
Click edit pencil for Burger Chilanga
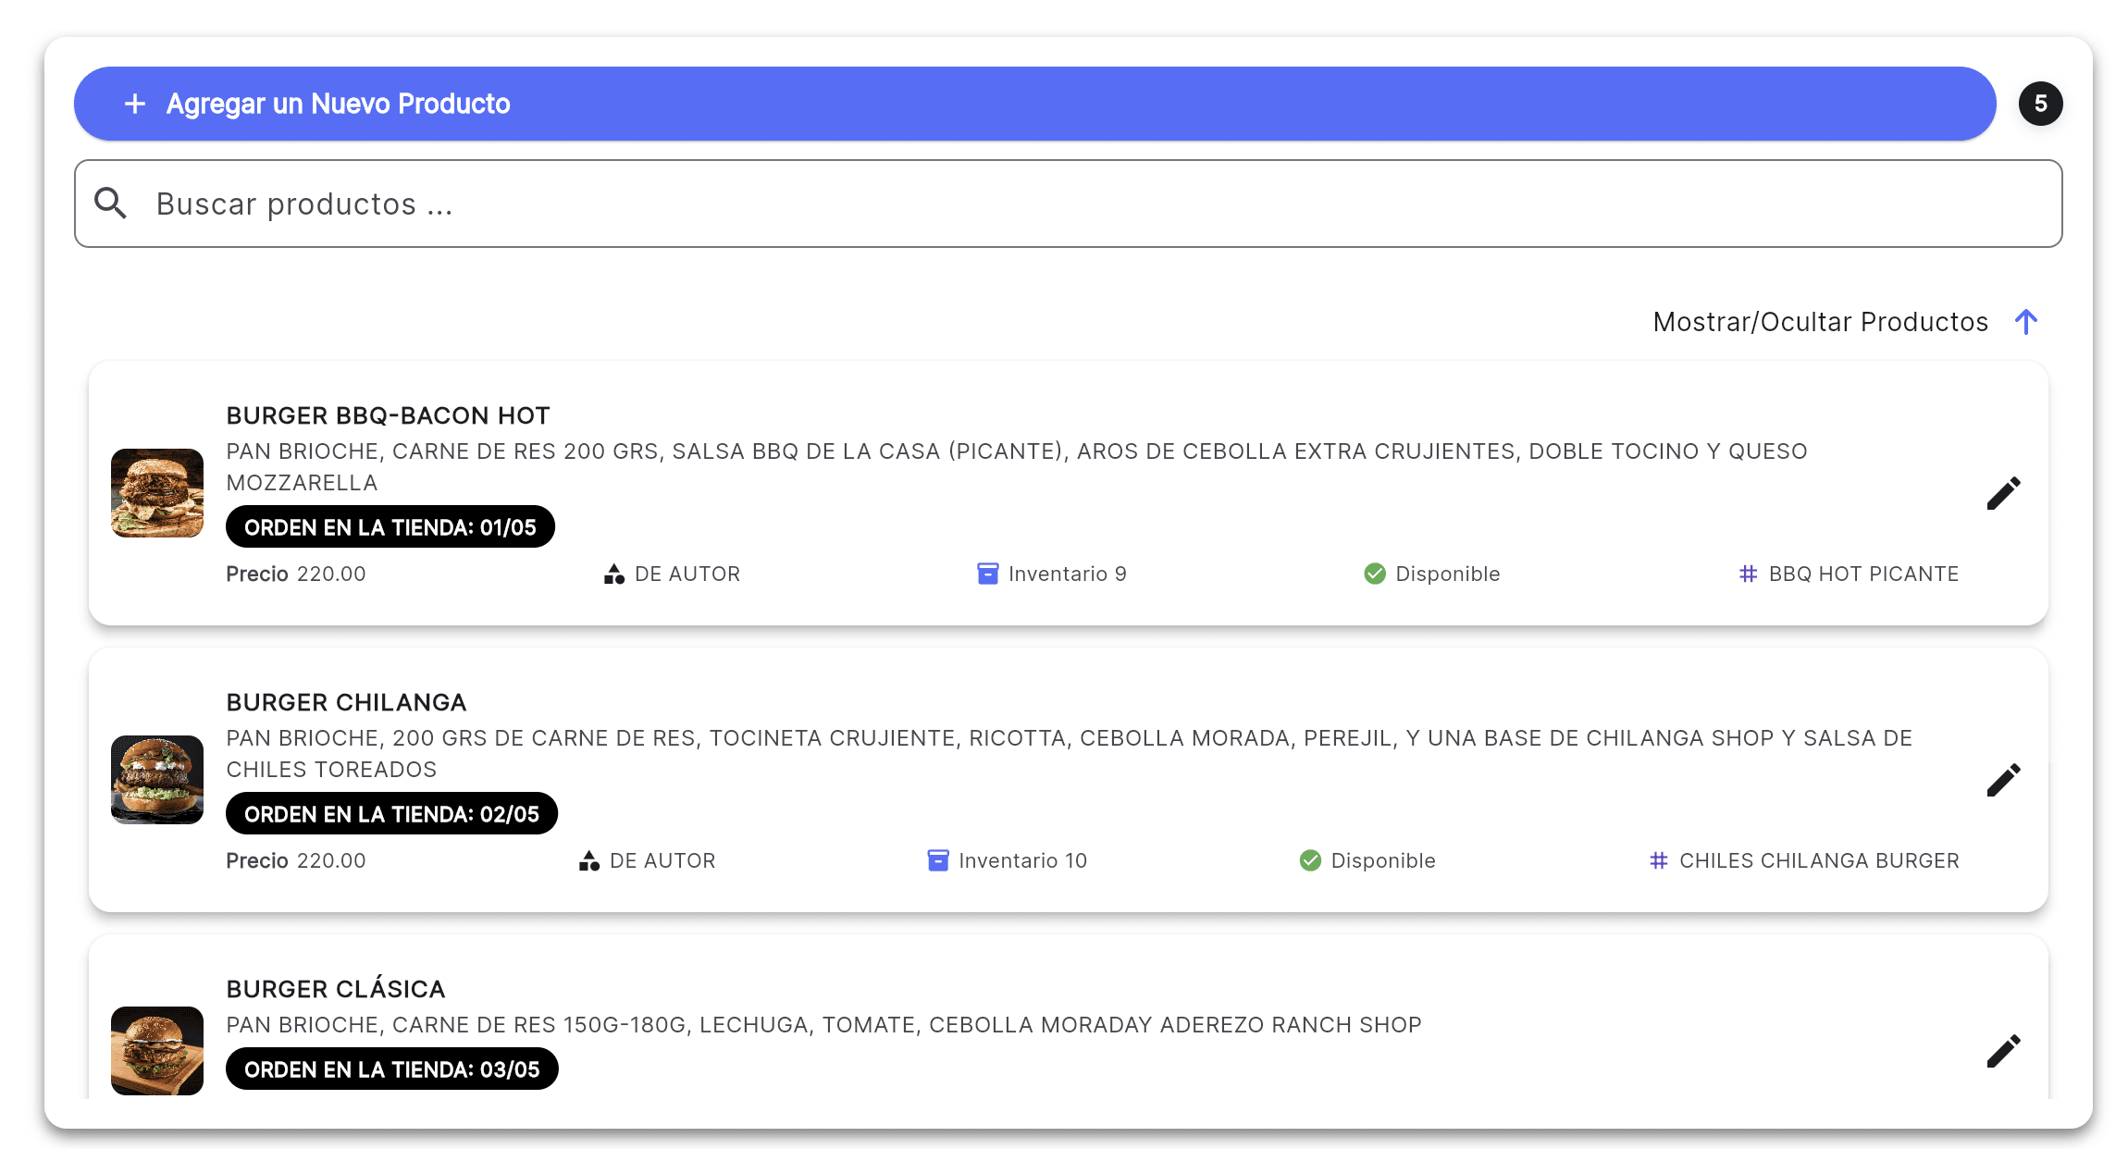point(2003,780)
